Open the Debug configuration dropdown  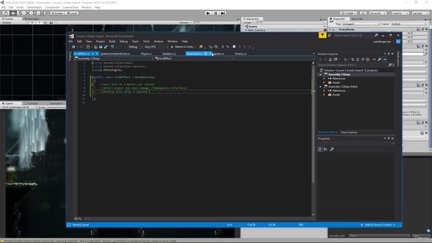pos(135,47)
